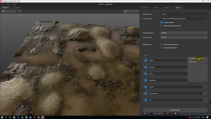Choose Load Defaults (Specular) menu entry
This screenshot has height=119, width=211.
tap(196, 59)
